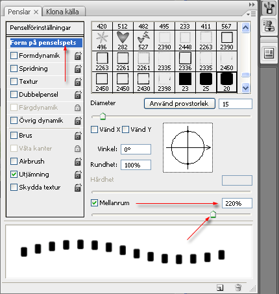This screenshot has height=294, width=279.
Task: Click the Formdynamik lock icon
Action: (78, 56)
